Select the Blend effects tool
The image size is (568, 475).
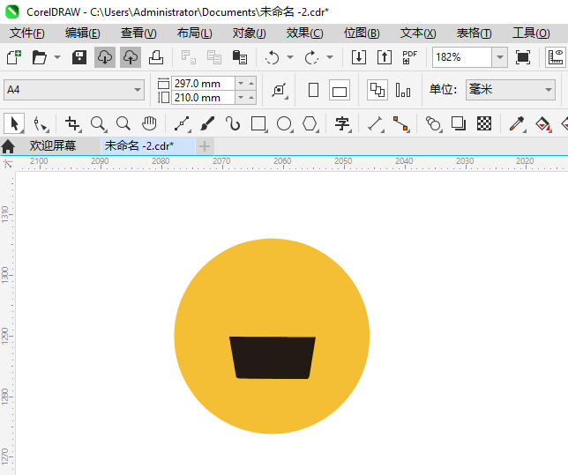click(x=434, y=124)
